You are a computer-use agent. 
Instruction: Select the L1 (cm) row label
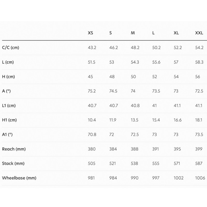(9, 106)
